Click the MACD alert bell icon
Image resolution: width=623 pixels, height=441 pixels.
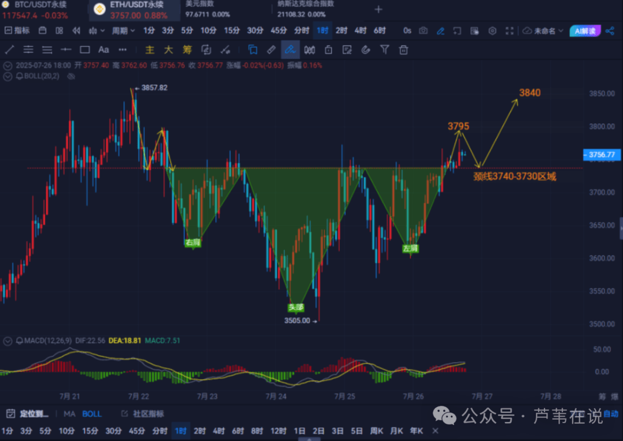click(19, 341)
